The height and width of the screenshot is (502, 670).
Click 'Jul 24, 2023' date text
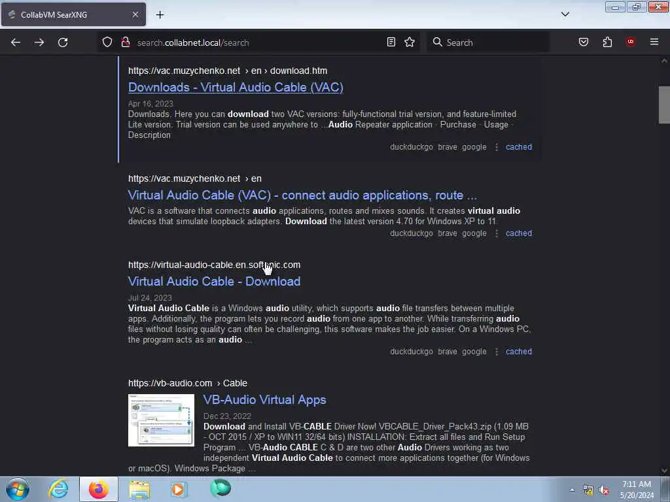(150, 298)
